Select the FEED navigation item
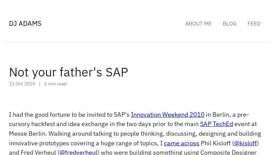275x155 pixels. click(254, 24)
